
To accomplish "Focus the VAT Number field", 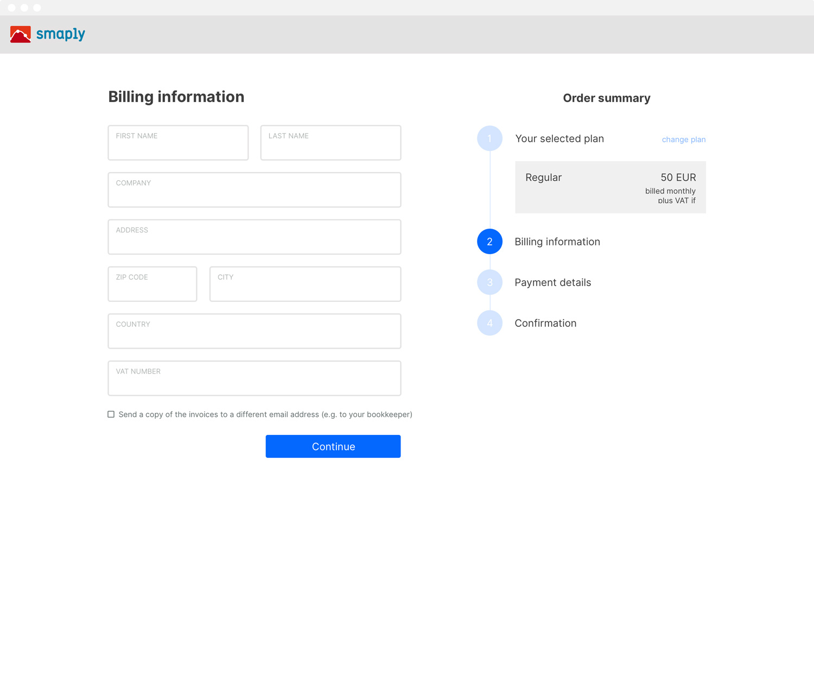I will 254,378.
